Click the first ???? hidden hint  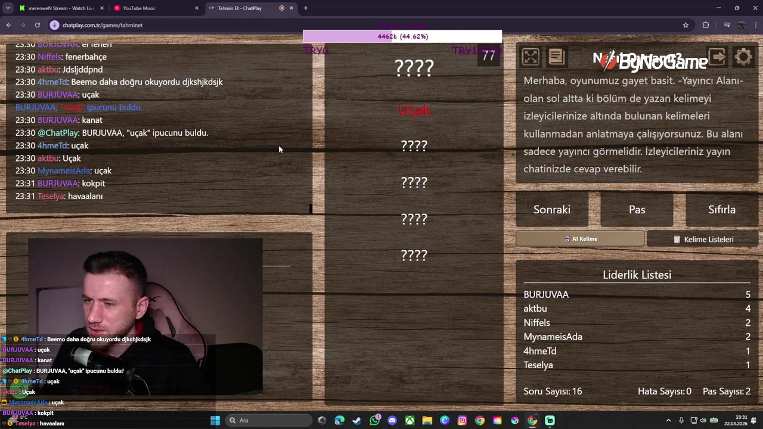[x=414, y=69]
